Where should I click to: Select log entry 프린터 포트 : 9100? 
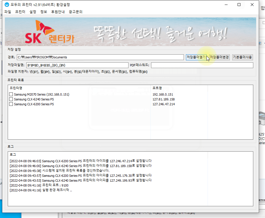click(39, 185)
